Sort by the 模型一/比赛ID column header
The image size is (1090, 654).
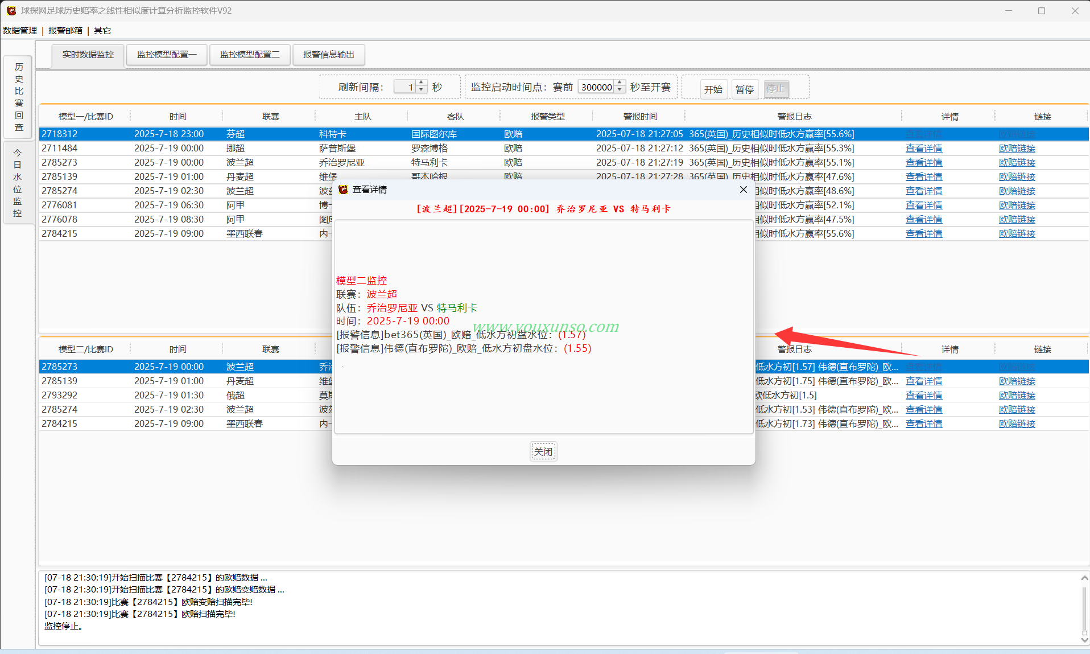(x=85, y=117)
